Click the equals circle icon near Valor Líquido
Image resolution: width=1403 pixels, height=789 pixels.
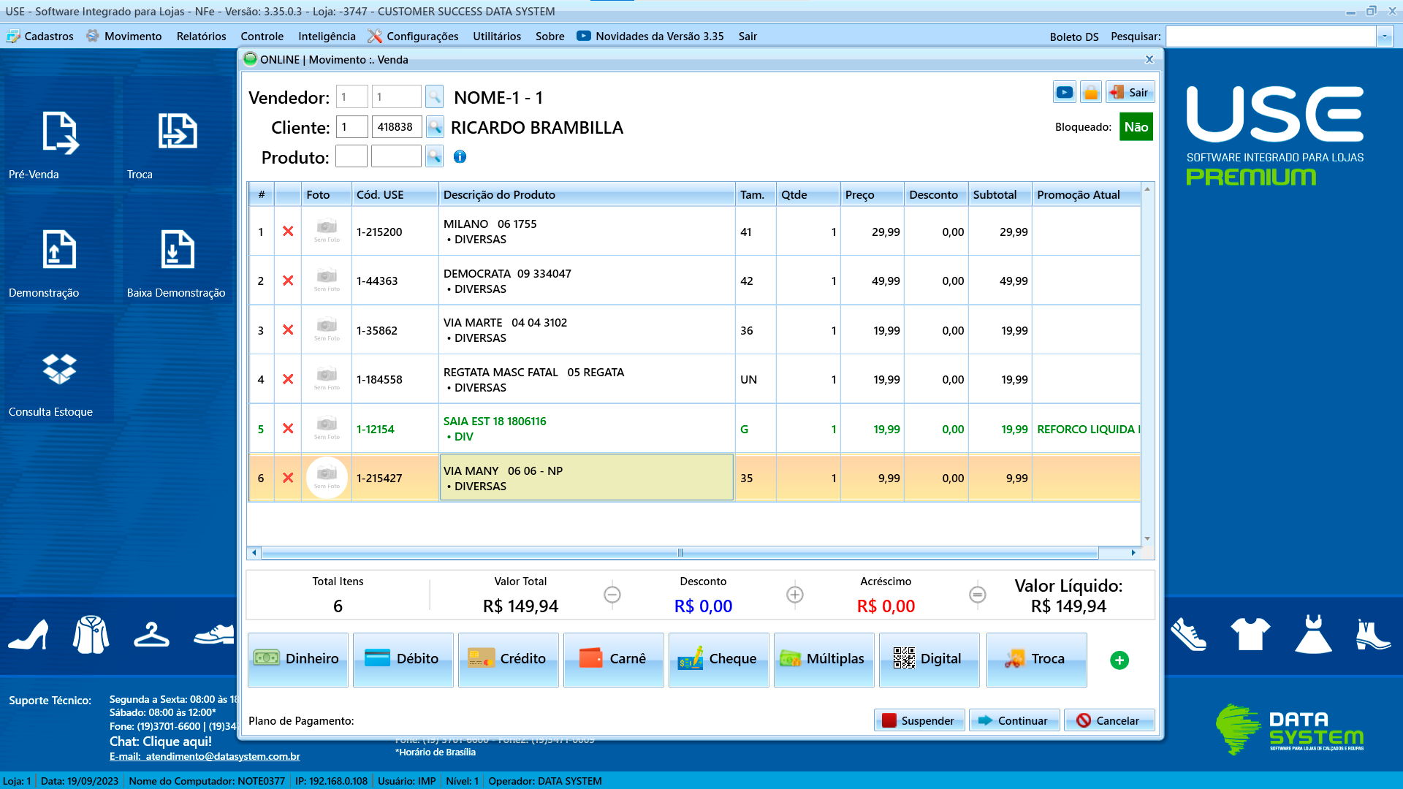point(978,595)
